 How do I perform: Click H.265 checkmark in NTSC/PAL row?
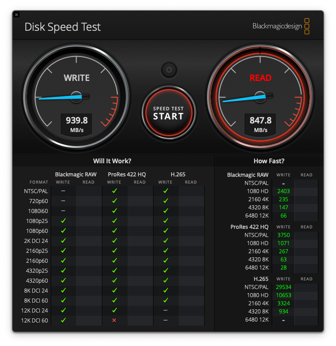click(x=166, y=191)
